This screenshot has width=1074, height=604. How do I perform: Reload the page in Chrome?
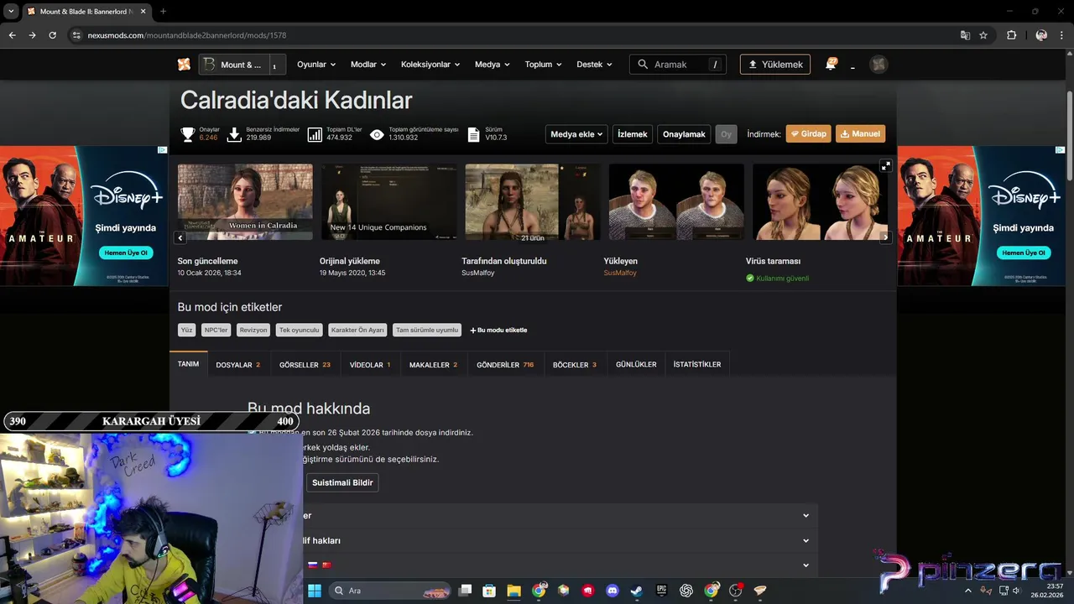[52, 35]
